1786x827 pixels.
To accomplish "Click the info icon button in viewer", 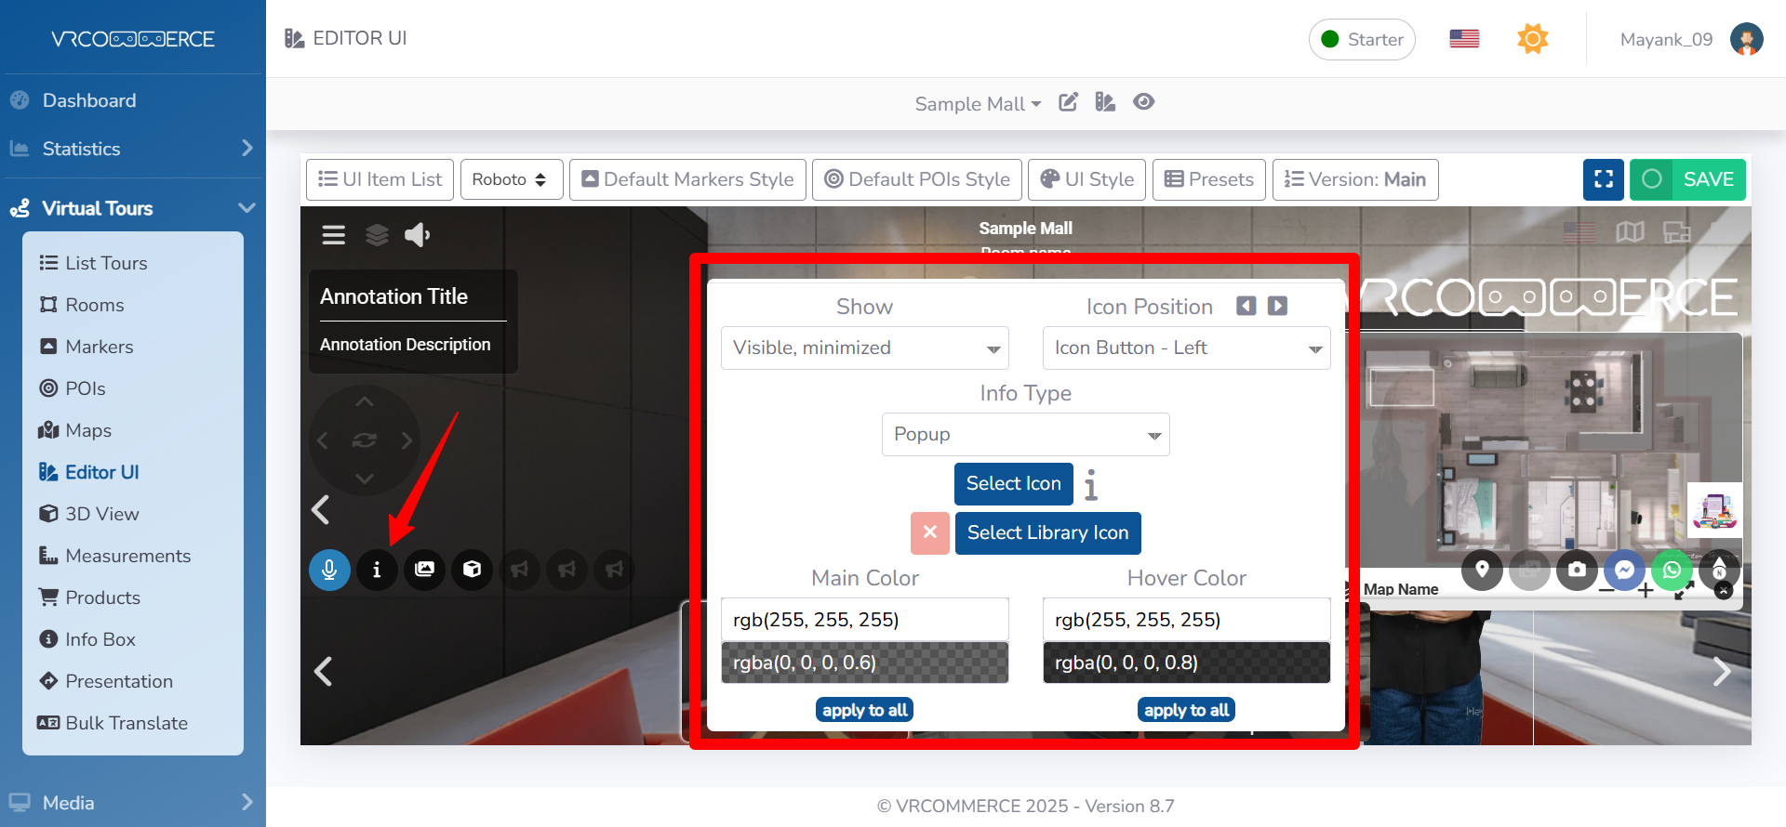I will click(x=377, y=570).
